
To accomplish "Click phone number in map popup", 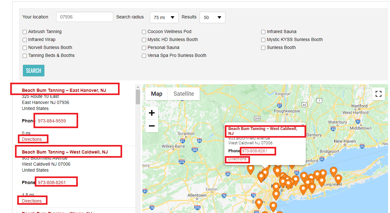I will tap(254, 151).
